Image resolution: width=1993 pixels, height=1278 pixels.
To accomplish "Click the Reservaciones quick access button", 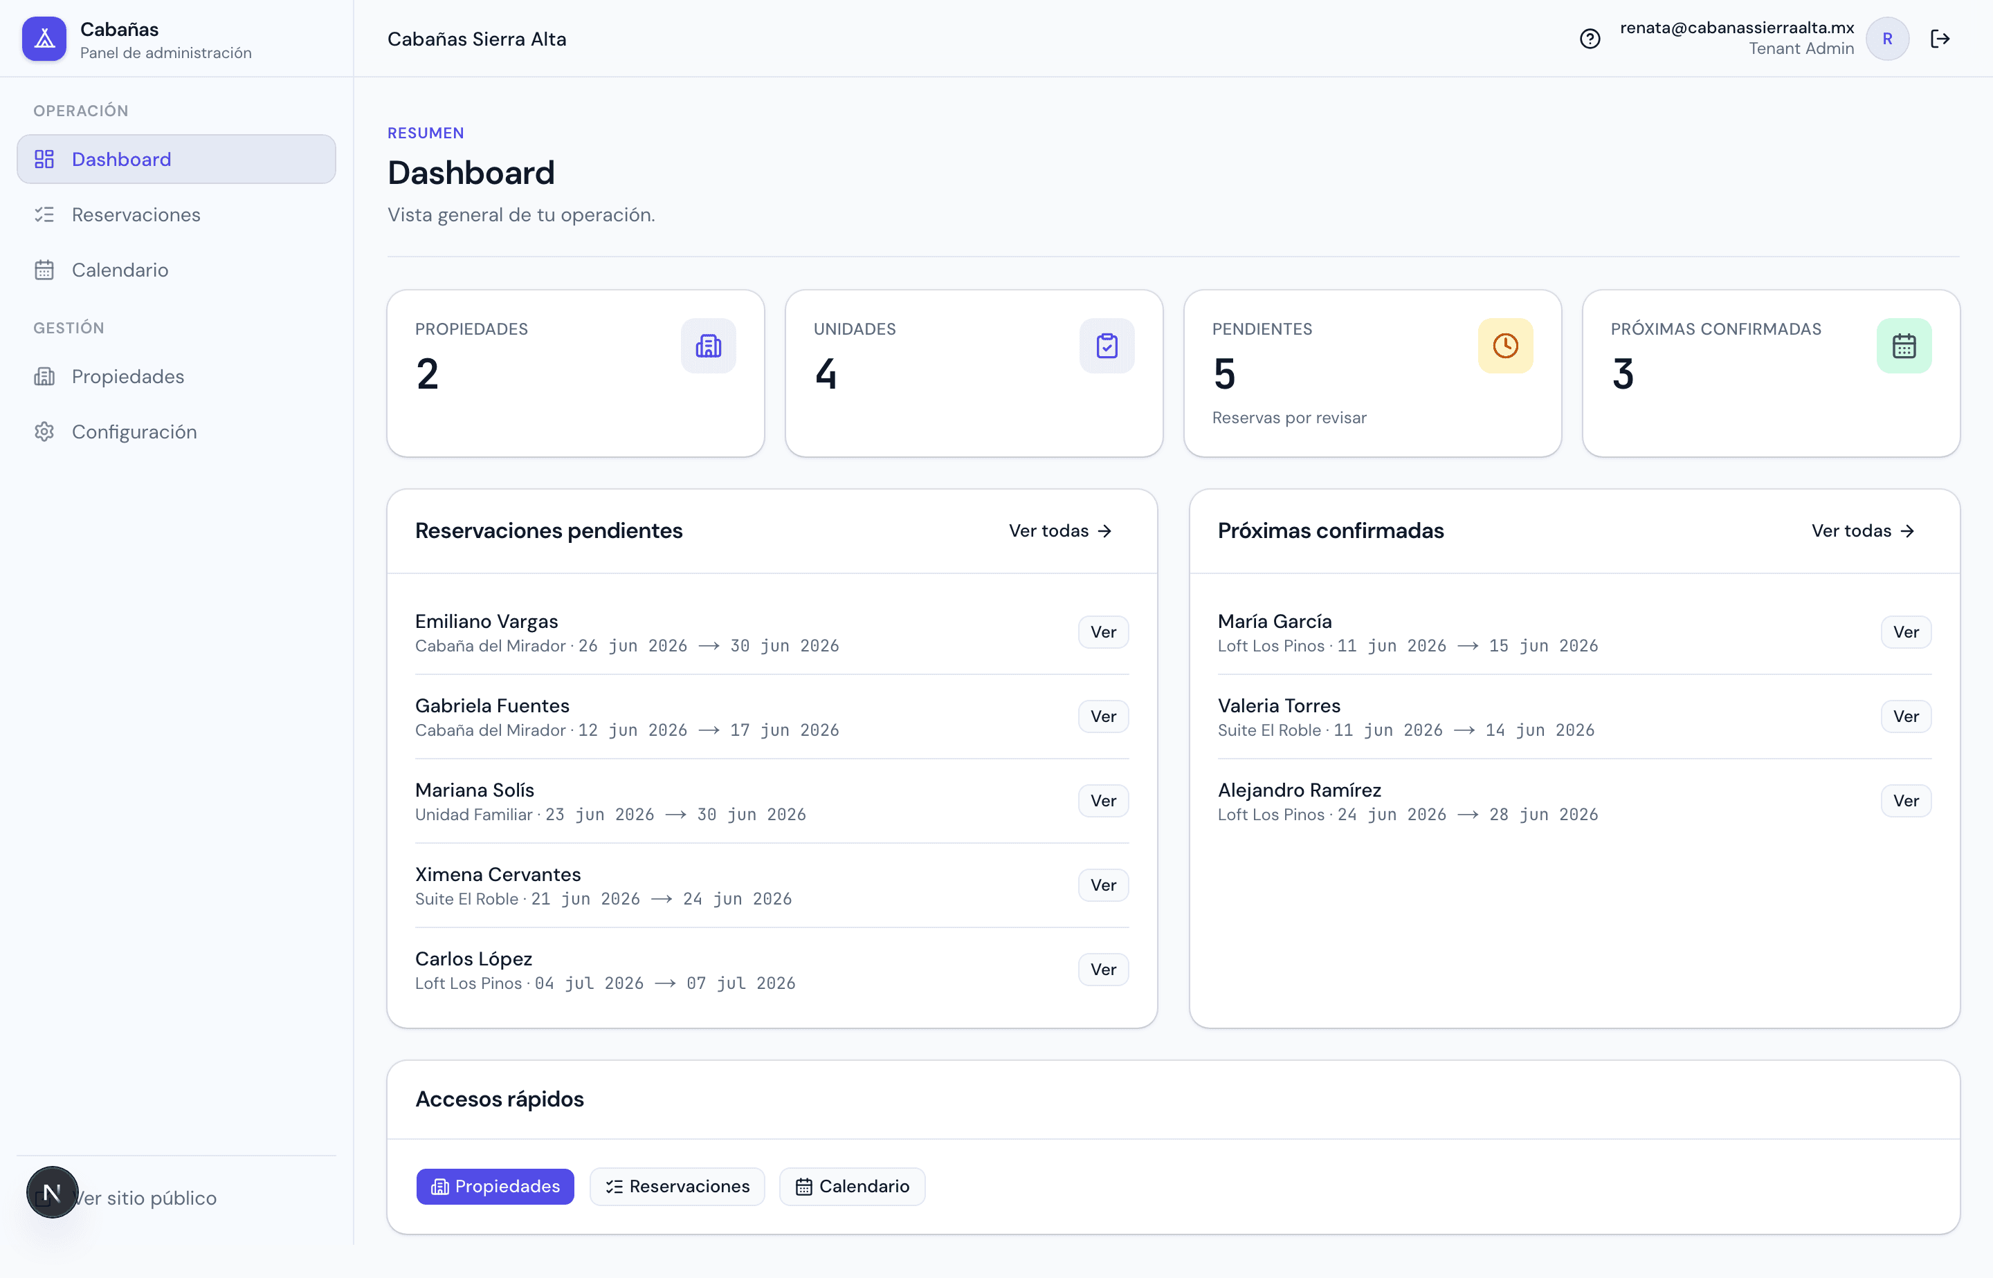I will pos(677,1187).
